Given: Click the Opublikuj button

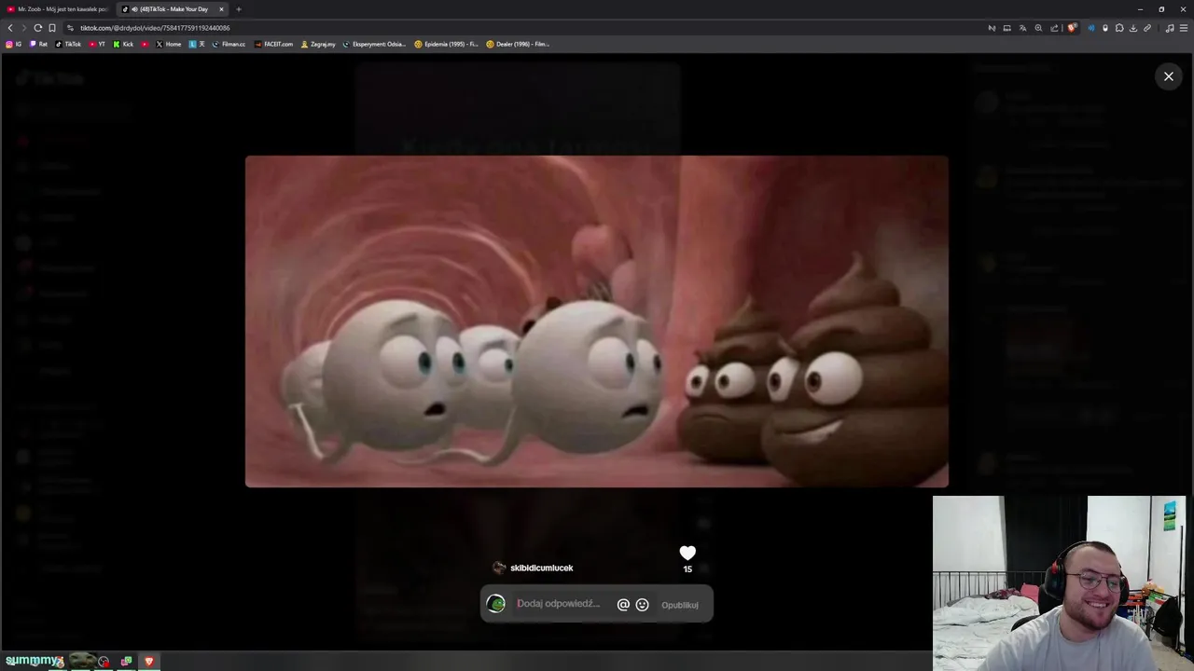Looking at the screenshot, I should pos(680,605).
